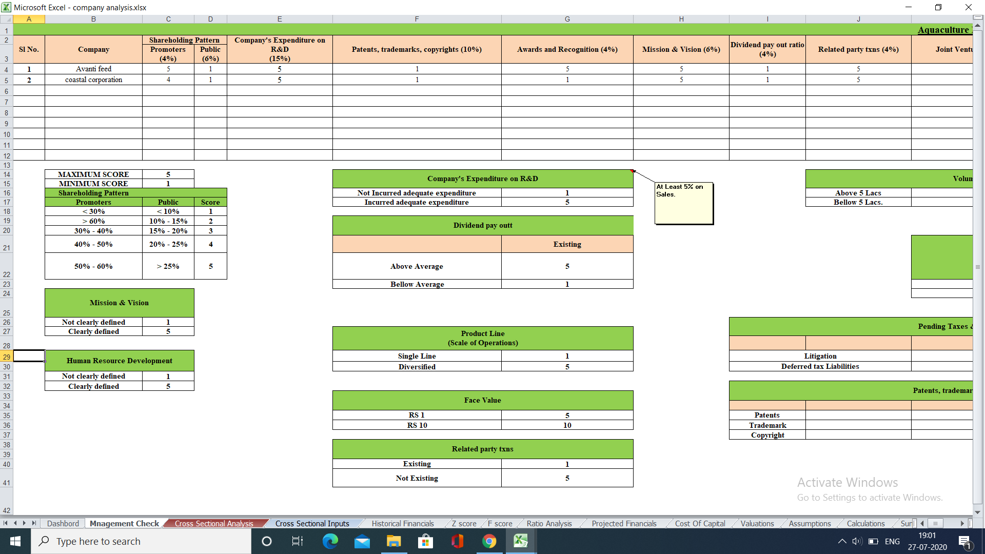Select the 'Bellow Average' cell
Image resolution: width=985 pixels, height=554 pixels.
coord(417,284)
